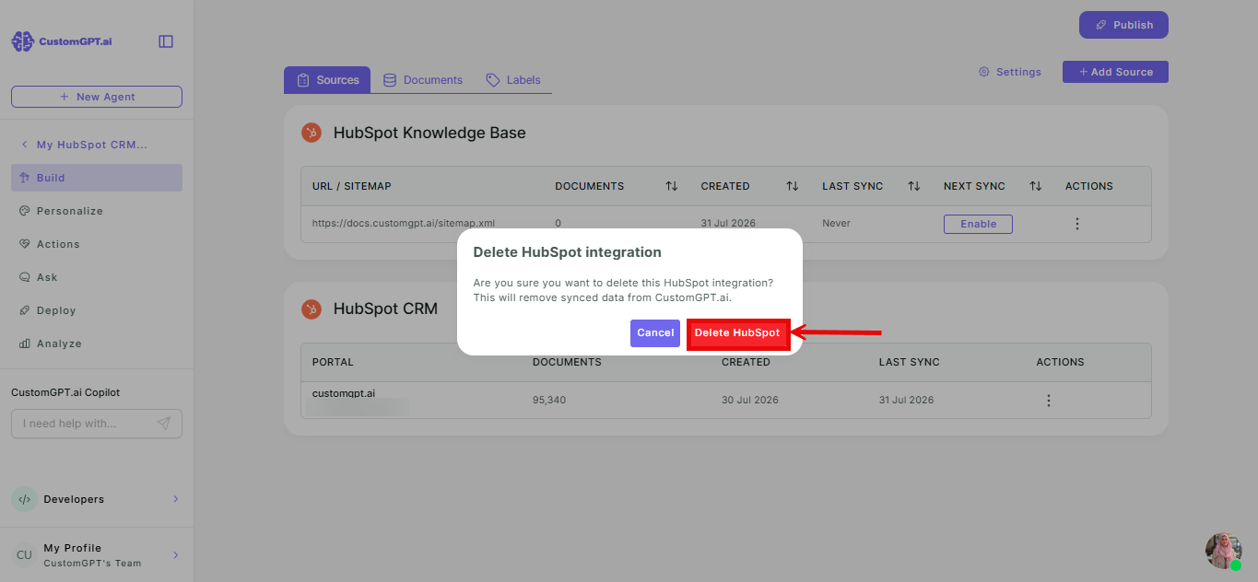Confirm Delete HubSpot integration
The width and height of the screenshot is (1258, 582).
[x=737, y=333]
